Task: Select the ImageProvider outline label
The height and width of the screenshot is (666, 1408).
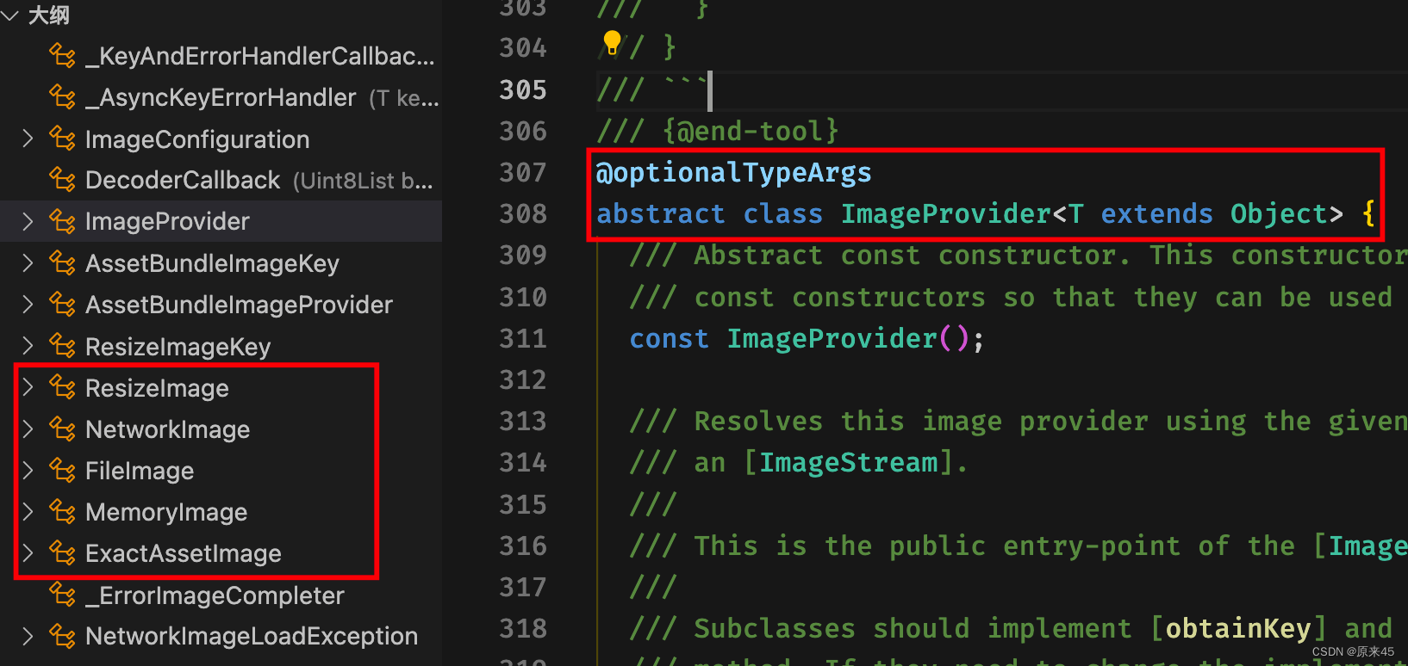Action: tap(167, 221)
